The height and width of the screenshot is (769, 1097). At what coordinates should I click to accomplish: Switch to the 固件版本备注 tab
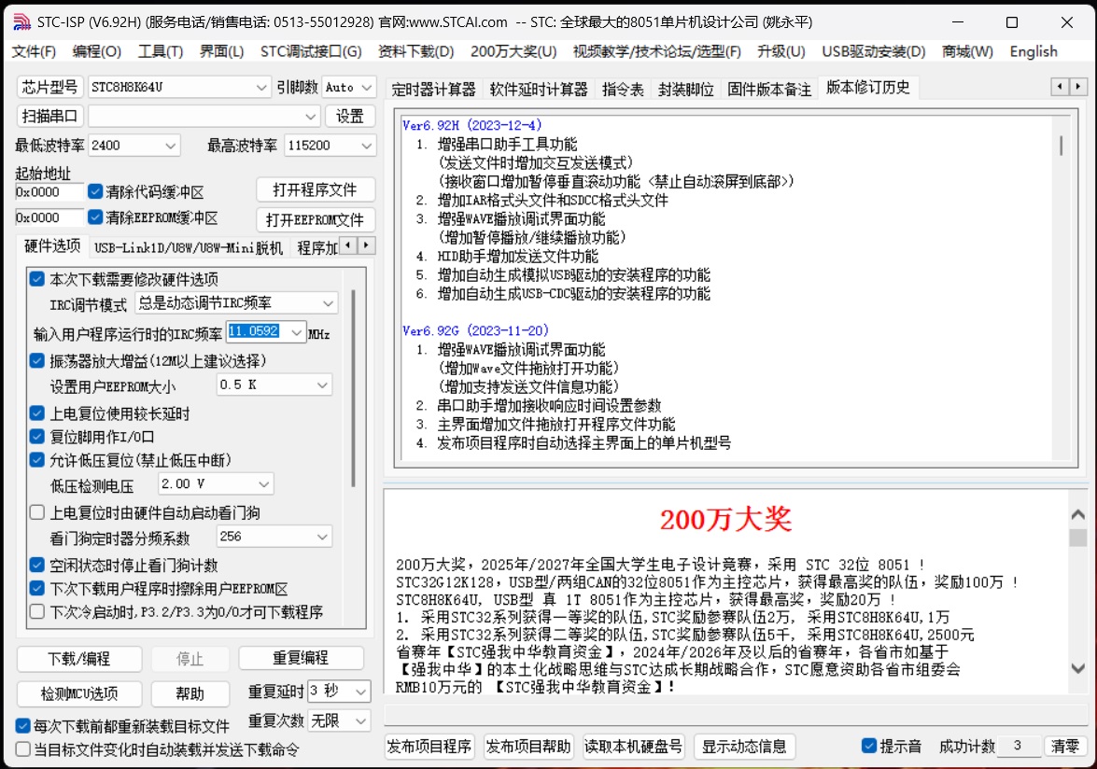[x=769, y=89]
